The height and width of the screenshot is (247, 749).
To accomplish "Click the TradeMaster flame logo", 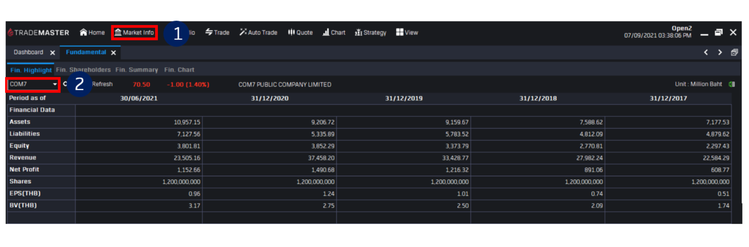I will (11, 33).
